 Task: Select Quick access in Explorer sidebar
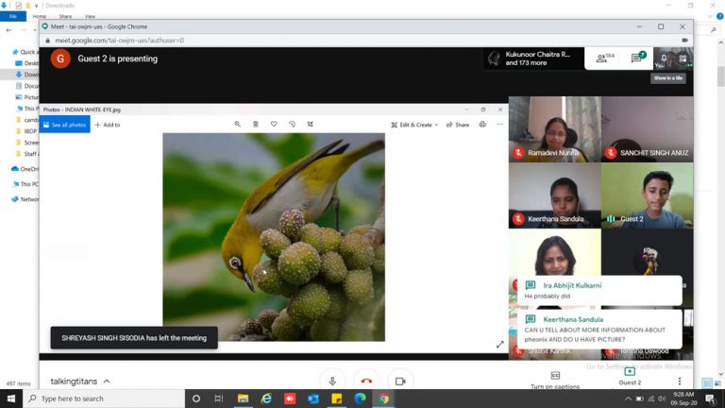[x=25, y=52]
